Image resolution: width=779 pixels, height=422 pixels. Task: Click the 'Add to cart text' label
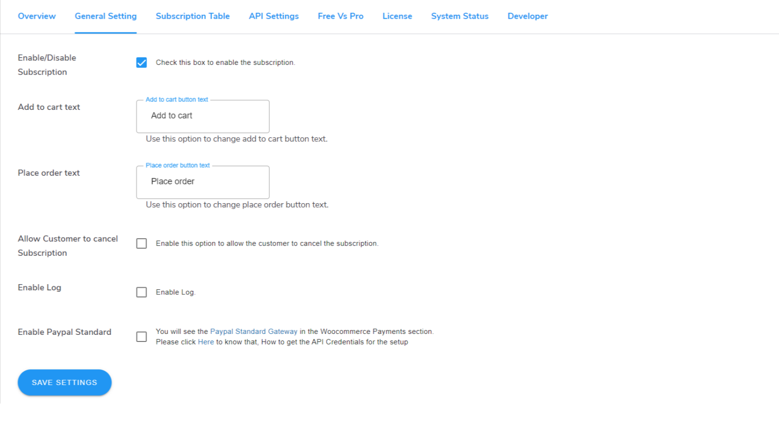pos(49,107)
